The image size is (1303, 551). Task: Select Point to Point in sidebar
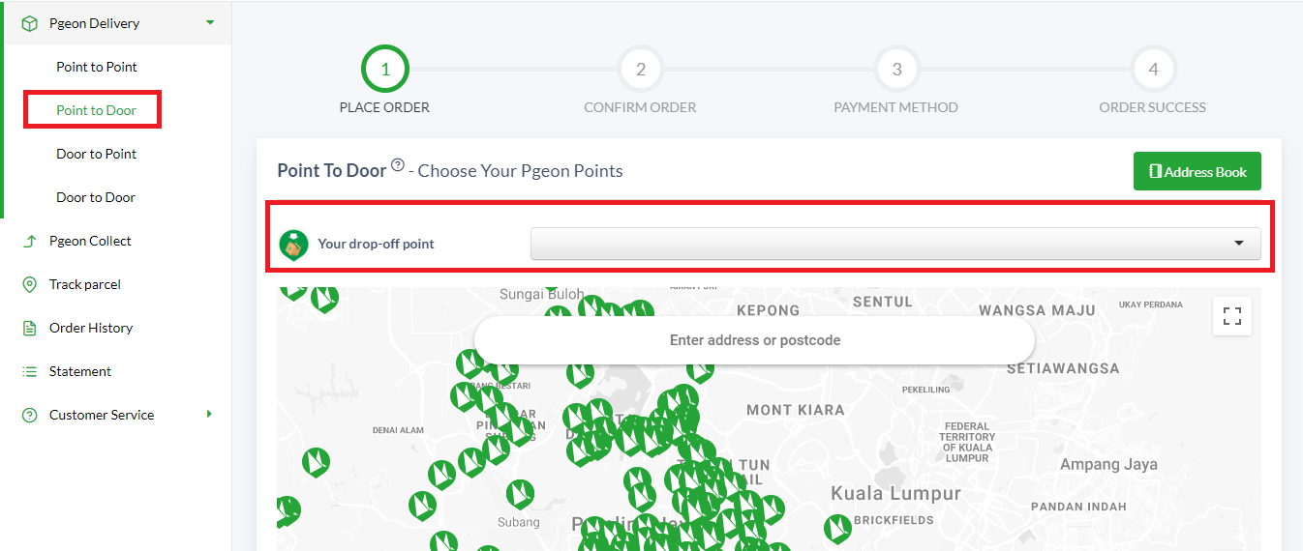coord(97,67)
